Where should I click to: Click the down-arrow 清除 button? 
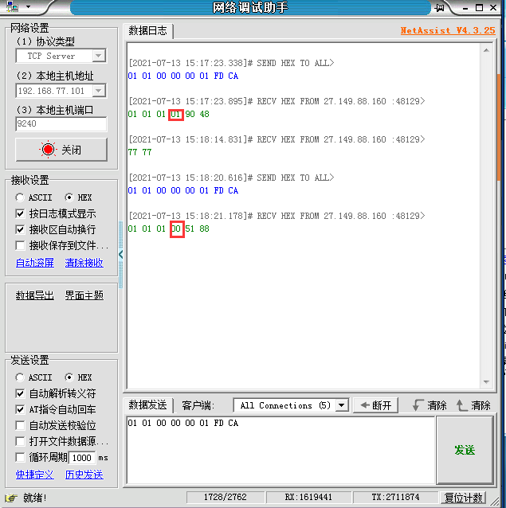[430, 405]
